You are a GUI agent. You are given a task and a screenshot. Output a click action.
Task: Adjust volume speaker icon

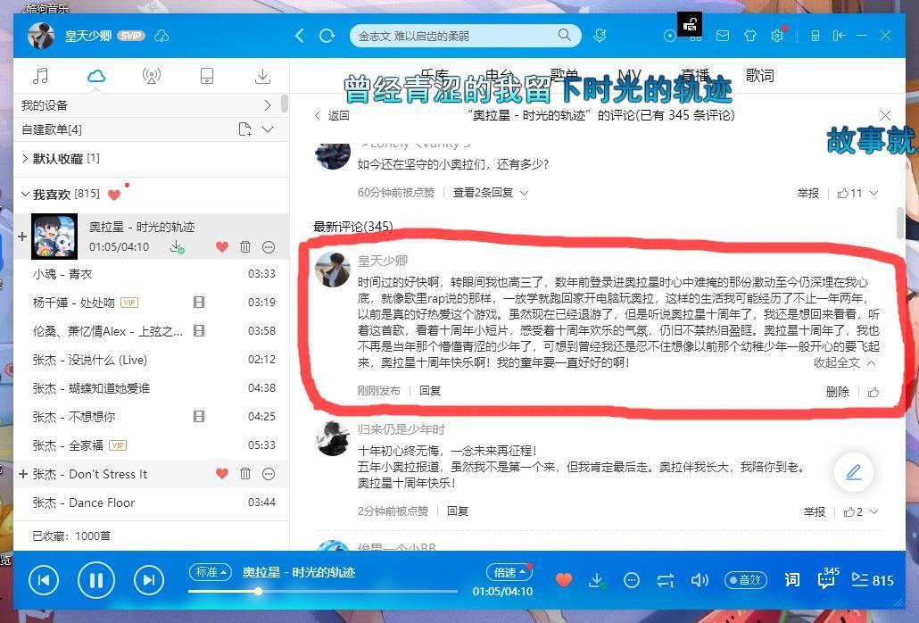tap(700, 580)
